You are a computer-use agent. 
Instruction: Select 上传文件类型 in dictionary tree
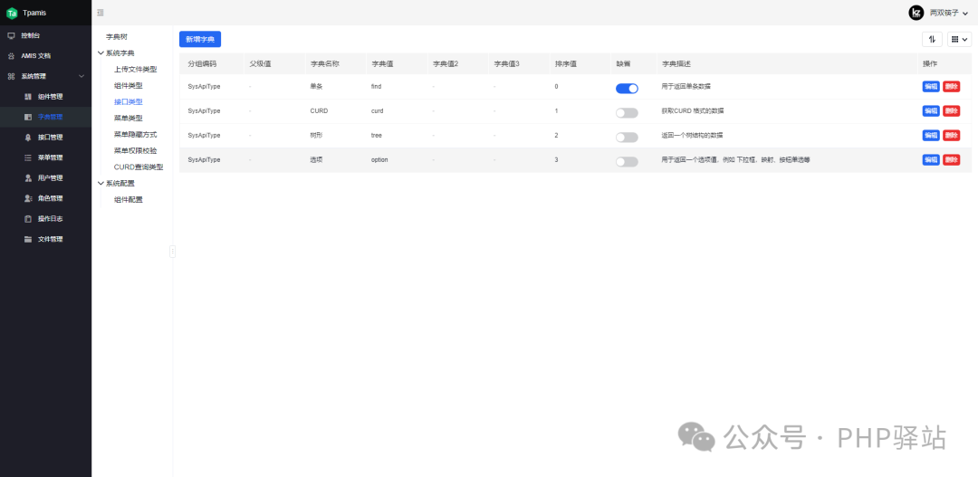click(135, 69)
